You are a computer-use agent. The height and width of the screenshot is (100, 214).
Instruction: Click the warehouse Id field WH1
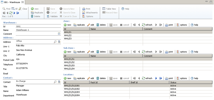(38, 26)
